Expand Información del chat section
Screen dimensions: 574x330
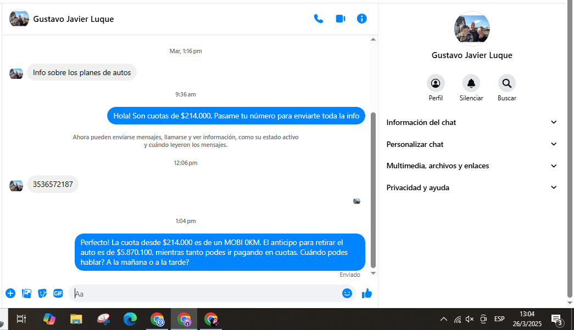click(471, 122)
